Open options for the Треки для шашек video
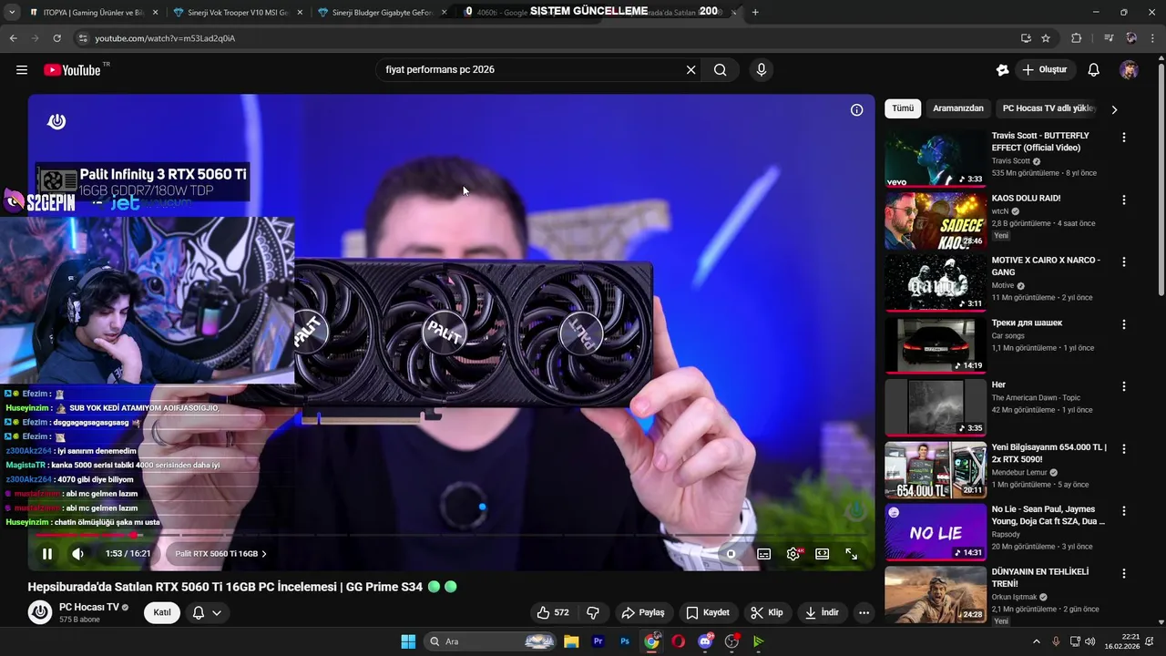The width and height of the screenshot is (1166, 656). click(x=1124, y=324)
